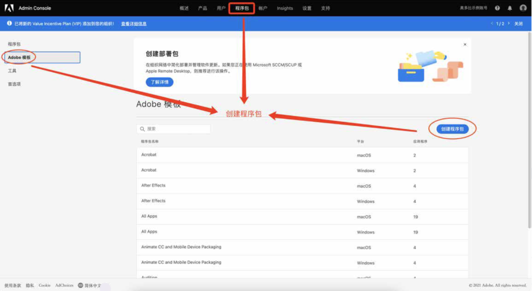Image resolution: width=532 pixels, height=291 pixels.
Task: Select the Acrobat macOS row
Action: 302,155
